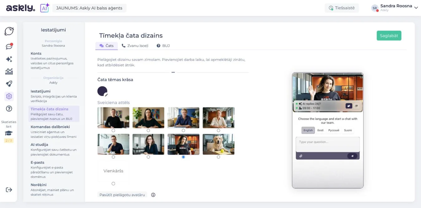The image size is (421, 208).
Task: Select the first greeting image radio button
Action: click(113, 130)
